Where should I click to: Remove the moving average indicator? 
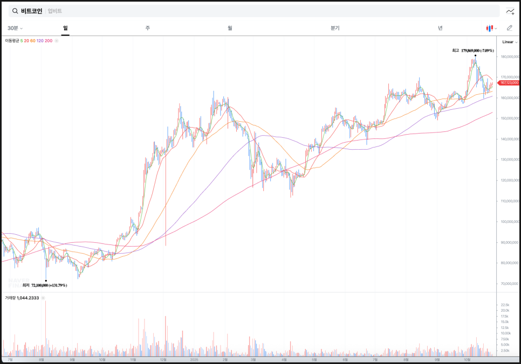pyautogui.click(x=56, y=41)
